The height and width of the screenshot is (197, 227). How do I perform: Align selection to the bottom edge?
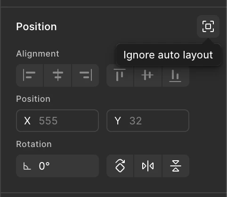tap(176, 75)
